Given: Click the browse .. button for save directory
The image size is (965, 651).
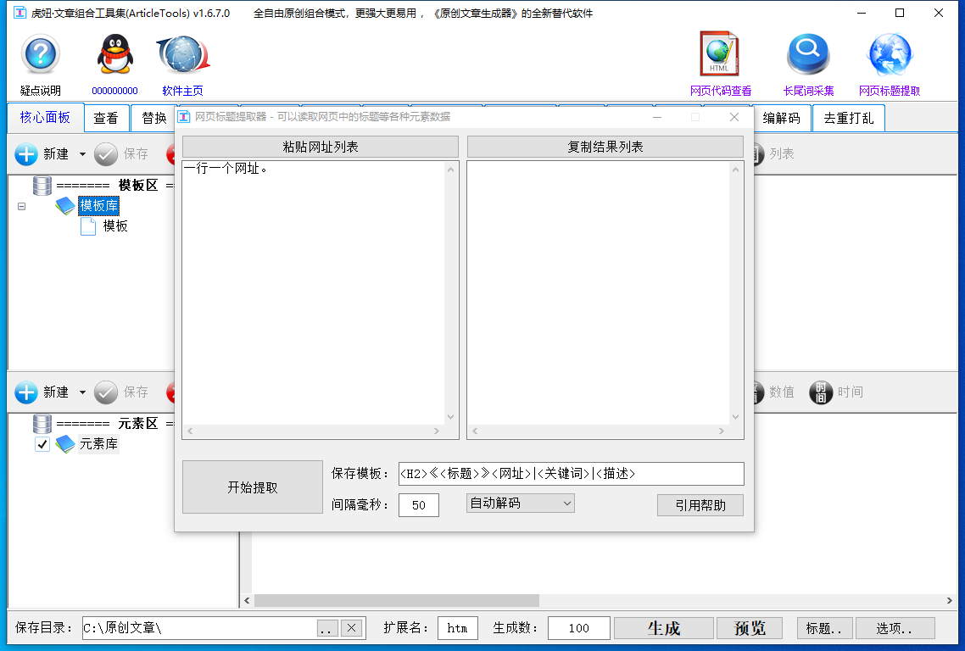Looking at the screenshot, I should [327, 628].
